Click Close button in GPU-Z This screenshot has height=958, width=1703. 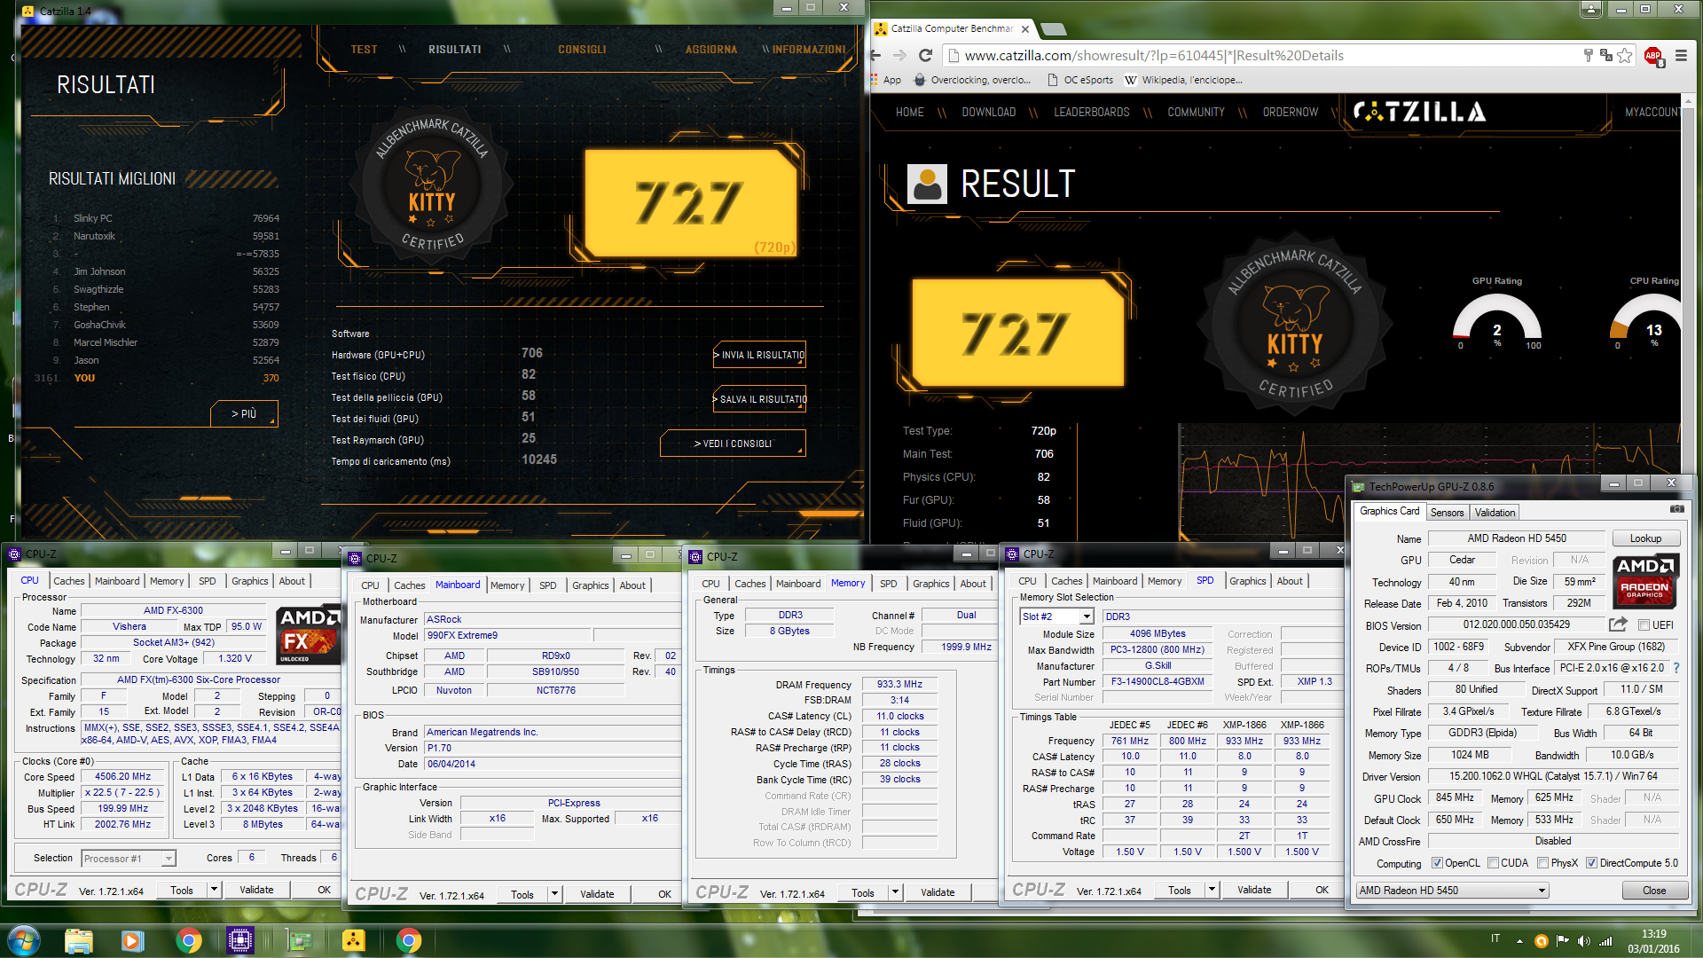click(x=1654, y=891)
